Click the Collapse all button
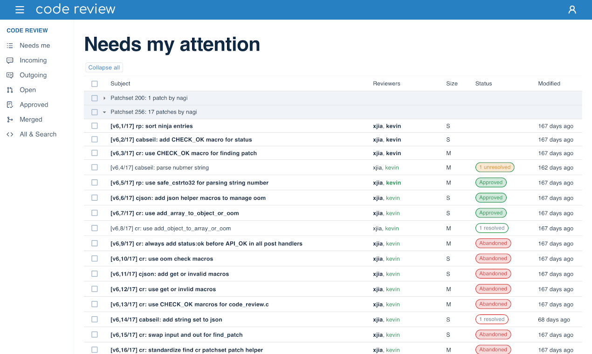Screen dimensions: 592x354 [104, 68]
